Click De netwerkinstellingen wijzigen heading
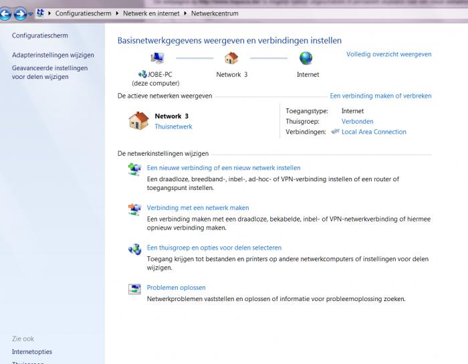Viewport: 468px width, 364px height. coord(163,153)
